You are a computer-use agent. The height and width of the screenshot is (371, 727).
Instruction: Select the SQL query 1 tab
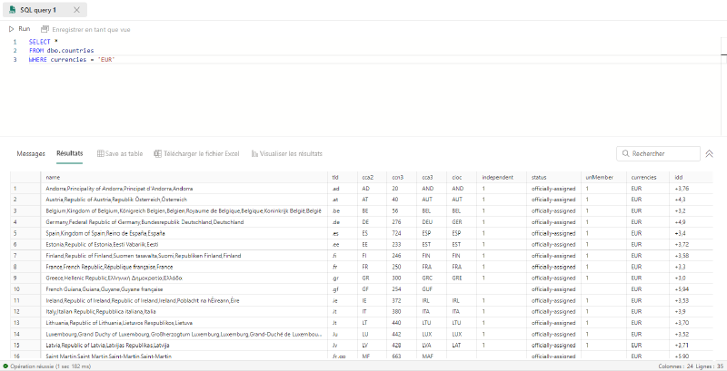[45, 10]
